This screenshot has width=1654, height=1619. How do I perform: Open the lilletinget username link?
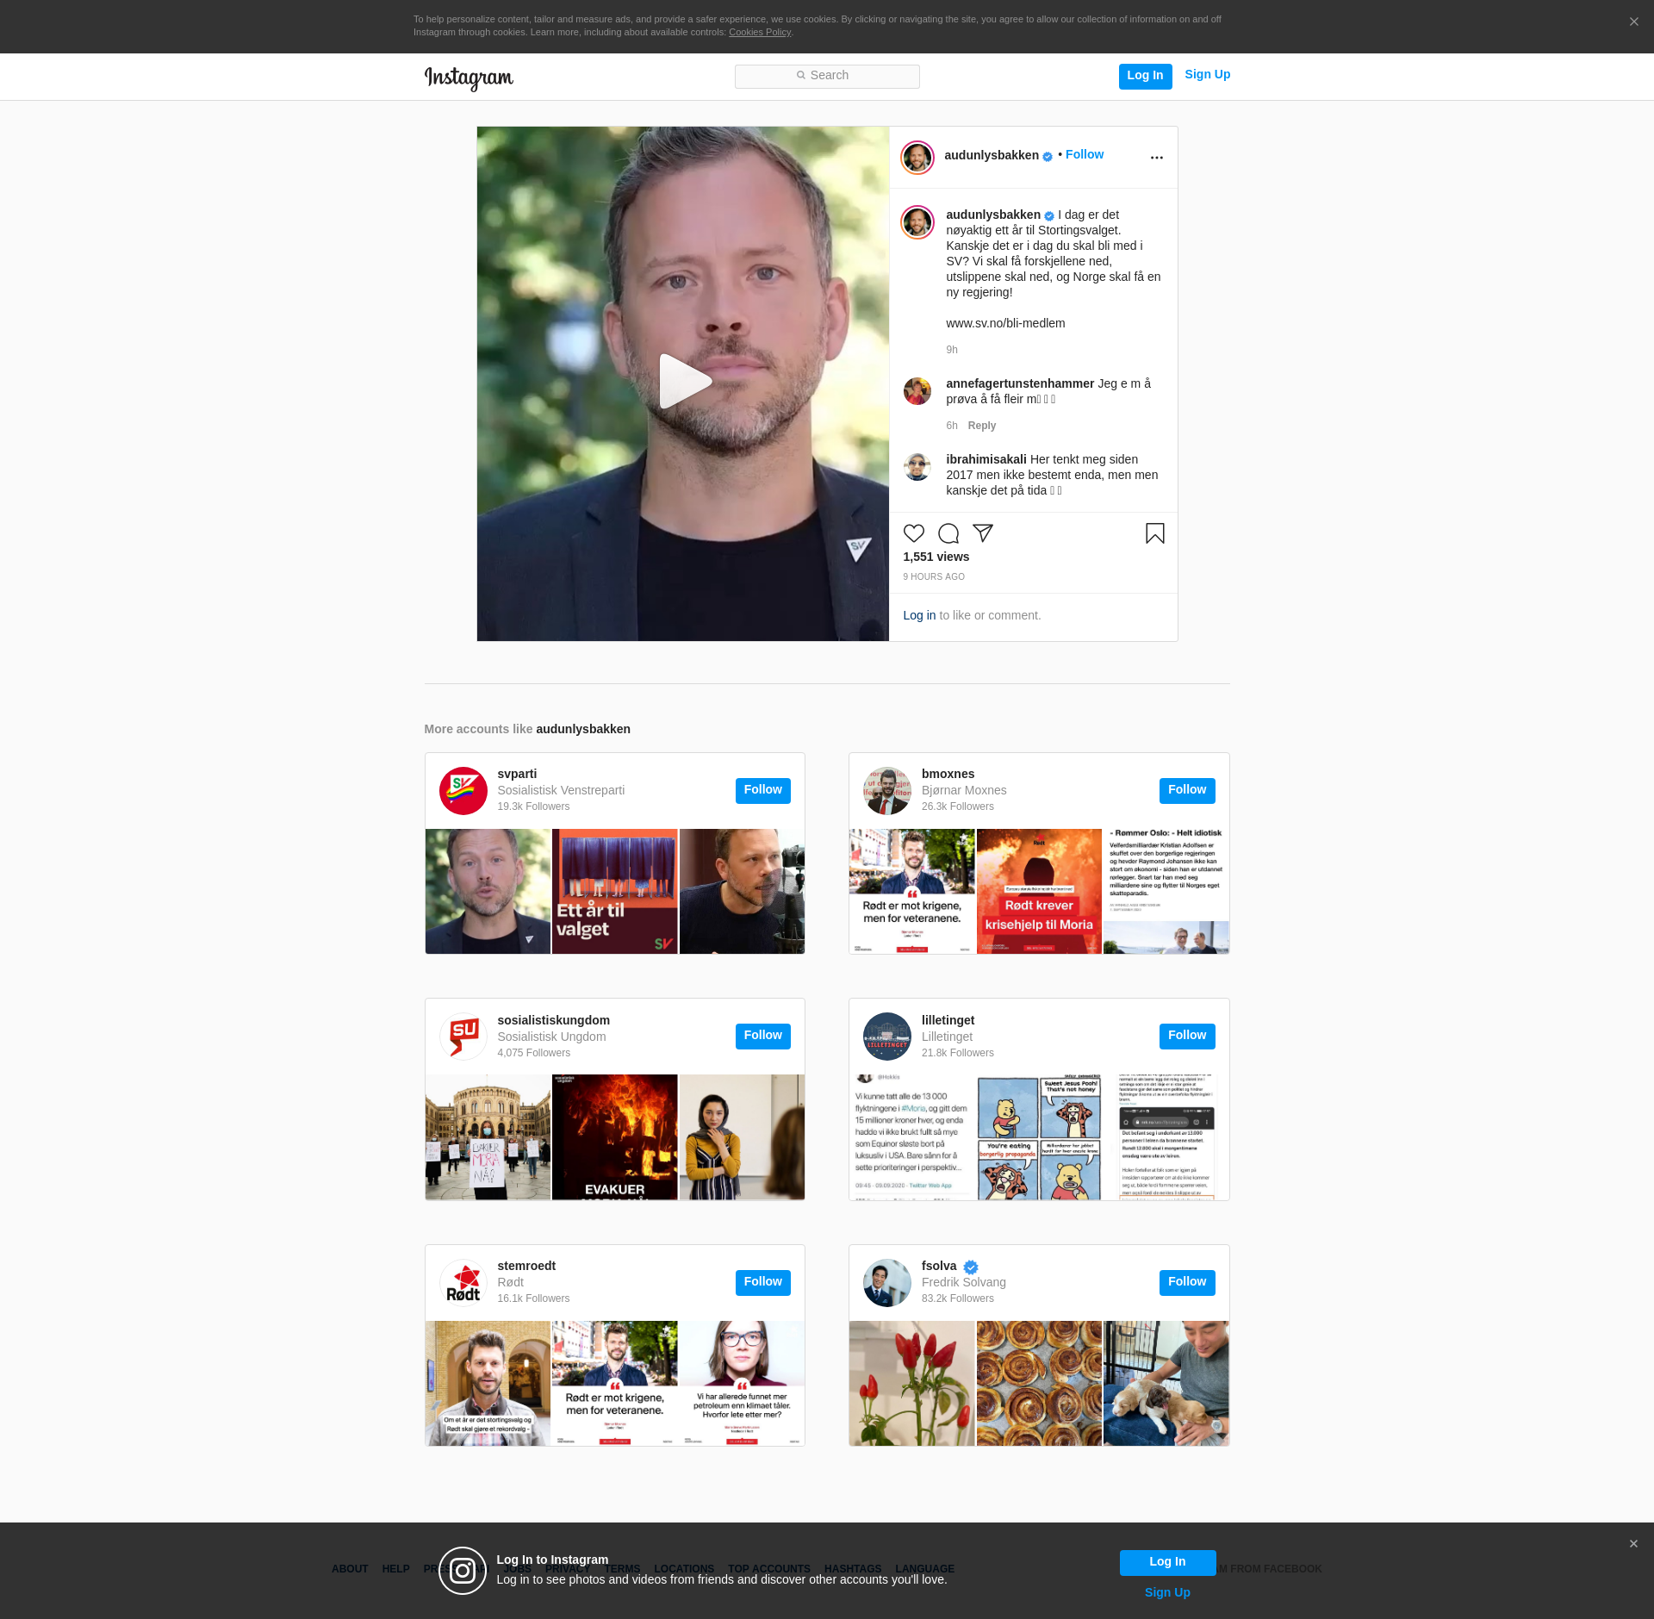point(948,1020)
